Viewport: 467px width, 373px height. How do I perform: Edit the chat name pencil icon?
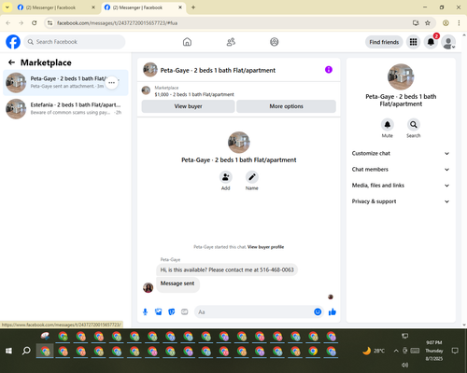[251, 177]
